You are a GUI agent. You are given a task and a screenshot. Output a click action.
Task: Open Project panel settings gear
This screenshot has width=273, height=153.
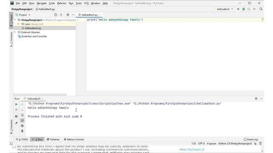(x=68, y=15)
